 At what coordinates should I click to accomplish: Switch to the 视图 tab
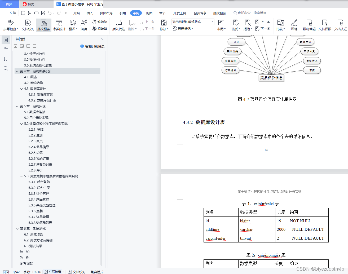point(149,13)
